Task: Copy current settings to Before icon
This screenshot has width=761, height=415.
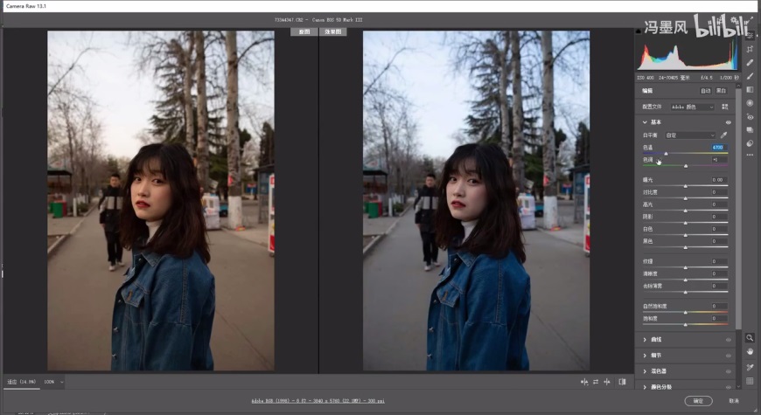Action: [607, 382]
